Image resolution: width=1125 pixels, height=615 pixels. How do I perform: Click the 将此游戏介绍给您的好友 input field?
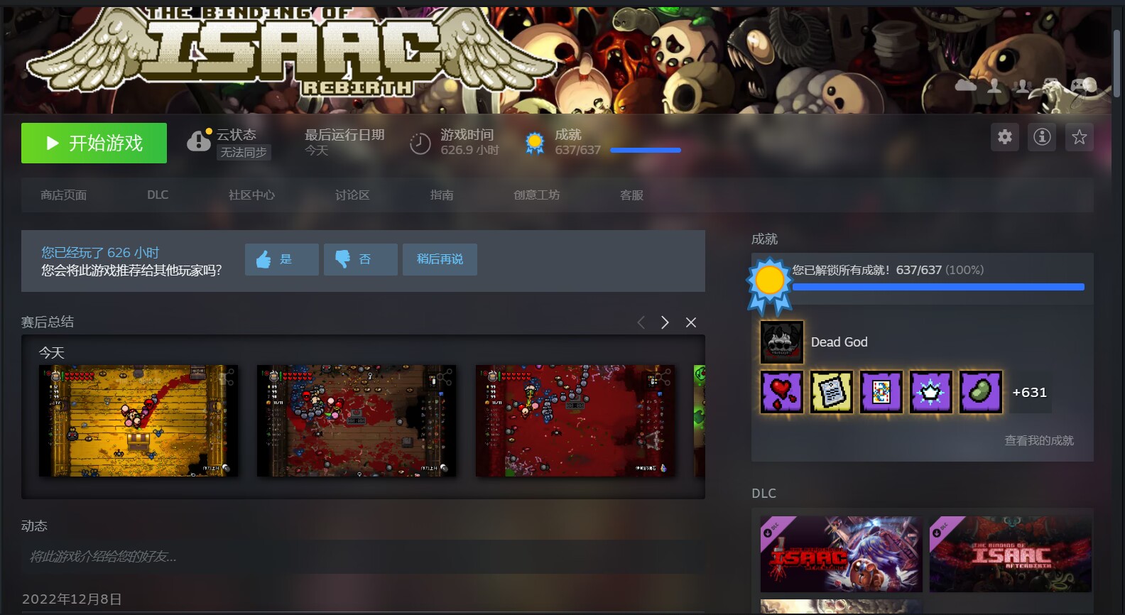coord(362,557)
